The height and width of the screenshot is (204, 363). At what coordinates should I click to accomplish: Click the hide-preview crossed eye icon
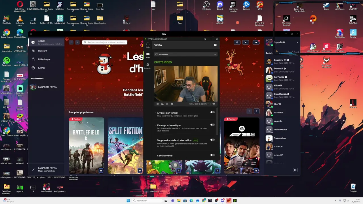click(172, 104)
